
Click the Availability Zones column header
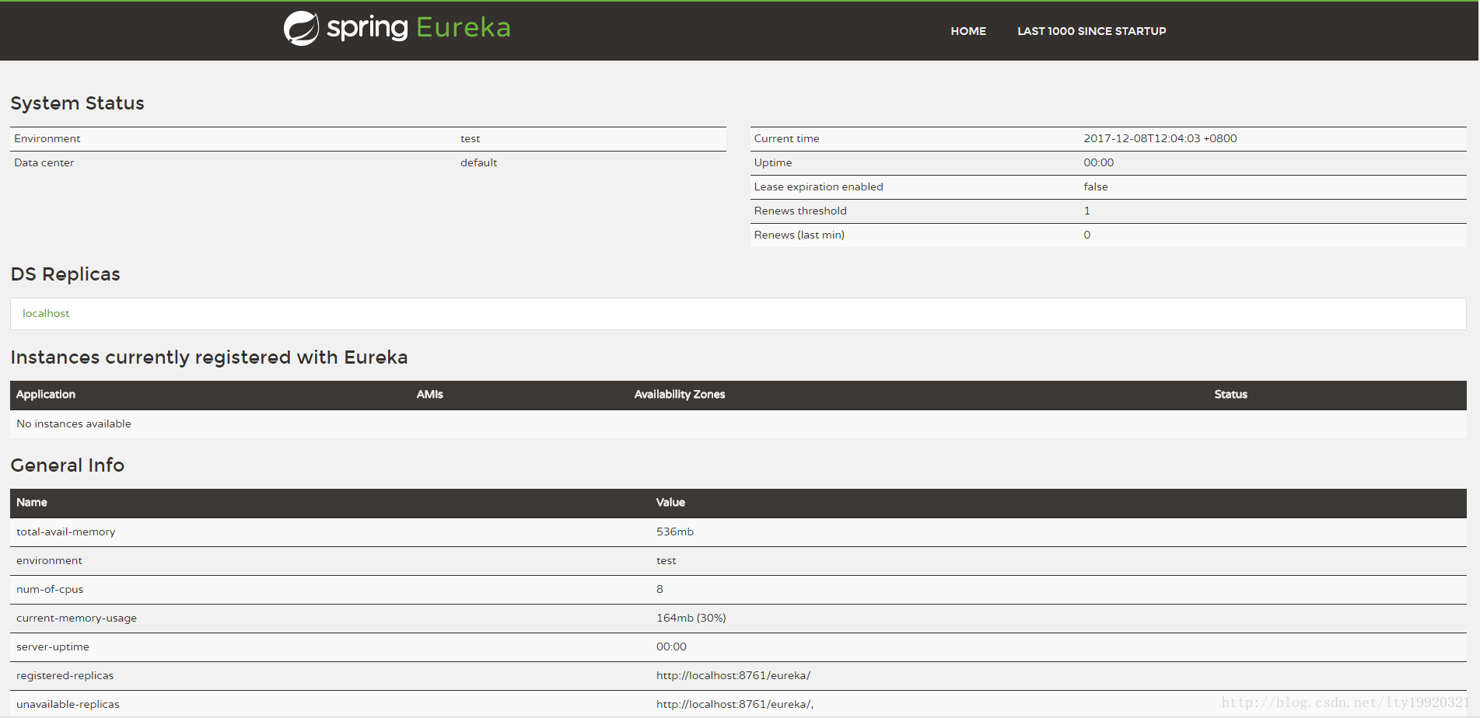680,395
